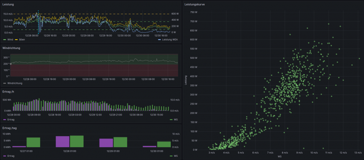Open the Windrichtung panel title menu
This screenshot has height=160, width=364.
pos(11,48)
